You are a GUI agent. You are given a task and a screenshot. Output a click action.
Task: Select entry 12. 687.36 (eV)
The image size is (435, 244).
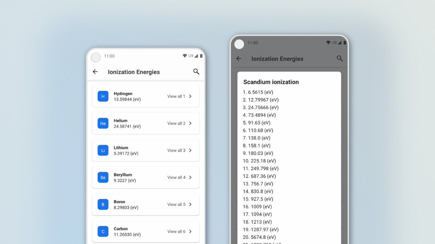[260, 176]
